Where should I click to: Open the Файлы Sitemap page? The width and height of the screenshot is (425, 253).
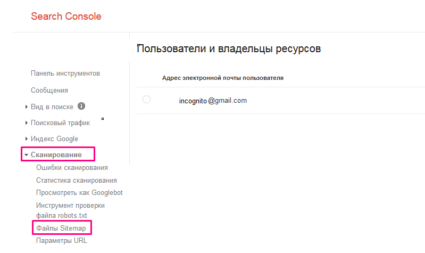[x=61, y=228]
